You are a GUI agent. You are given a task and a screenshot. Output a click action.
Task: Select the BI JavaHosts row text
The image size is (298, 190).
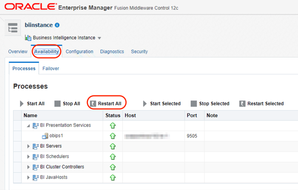coord(54,177)
